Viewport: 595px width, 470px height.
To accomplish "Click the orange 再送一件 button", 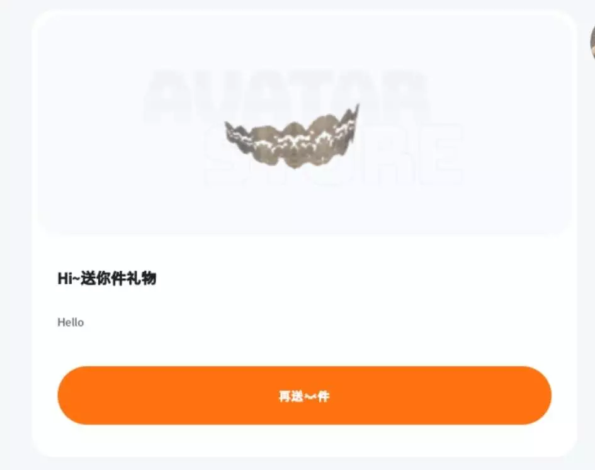I will point(304,395).
